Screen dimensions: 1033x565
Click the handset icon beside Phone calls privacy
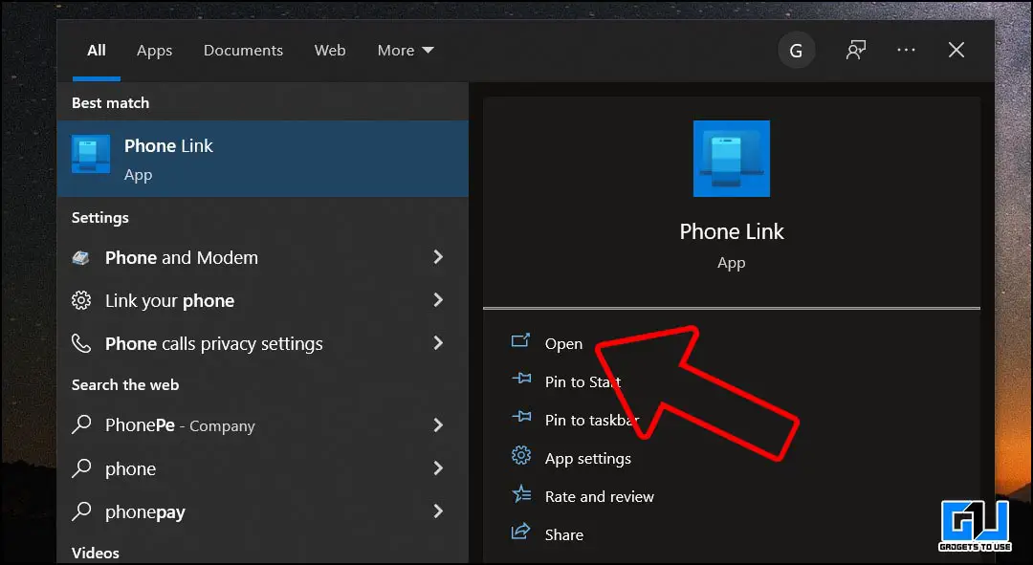[x=81, y=343]
